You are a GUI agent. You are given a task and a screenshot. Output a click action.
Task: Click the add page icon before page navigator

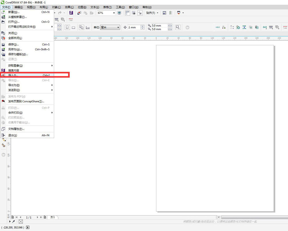point(13,217)
